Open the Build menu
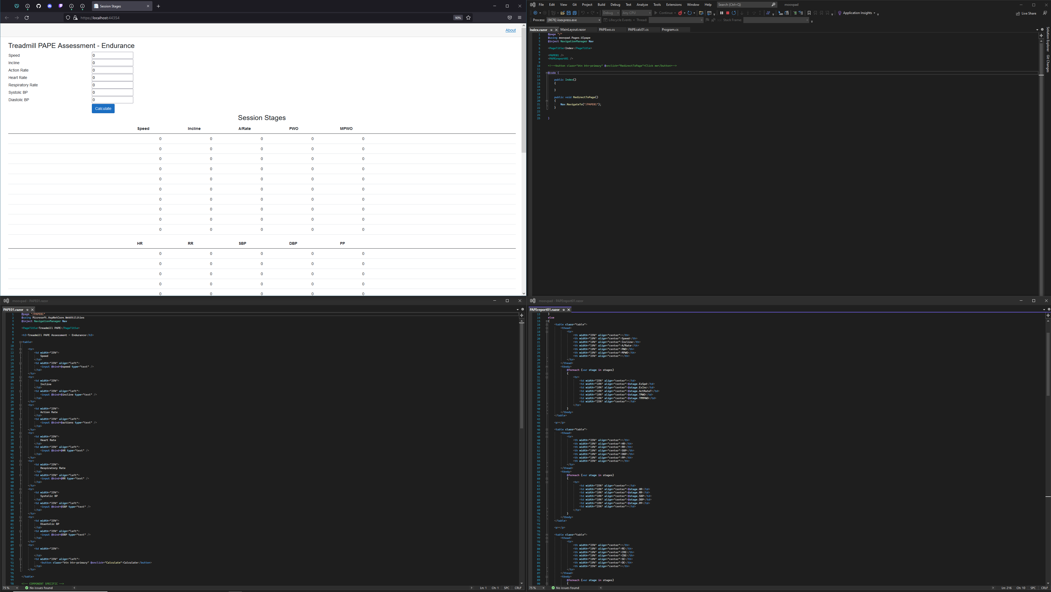The width and height of the screenshot is (1051, 592). click(x=601, y=4)
